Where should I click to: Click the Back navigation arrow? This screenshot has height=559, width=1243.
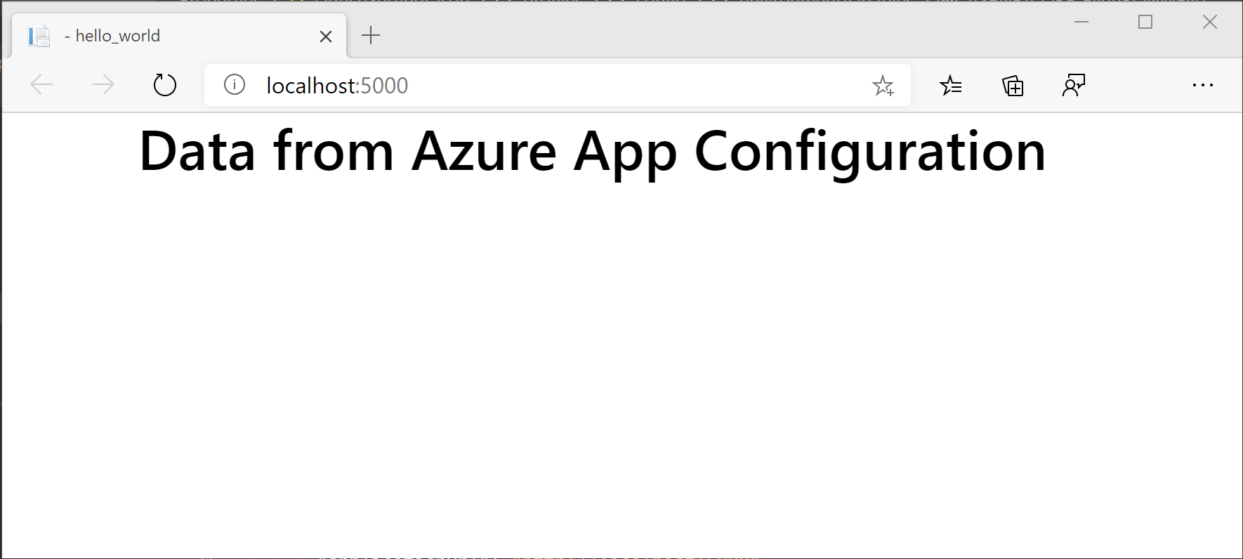coord(41,84)
